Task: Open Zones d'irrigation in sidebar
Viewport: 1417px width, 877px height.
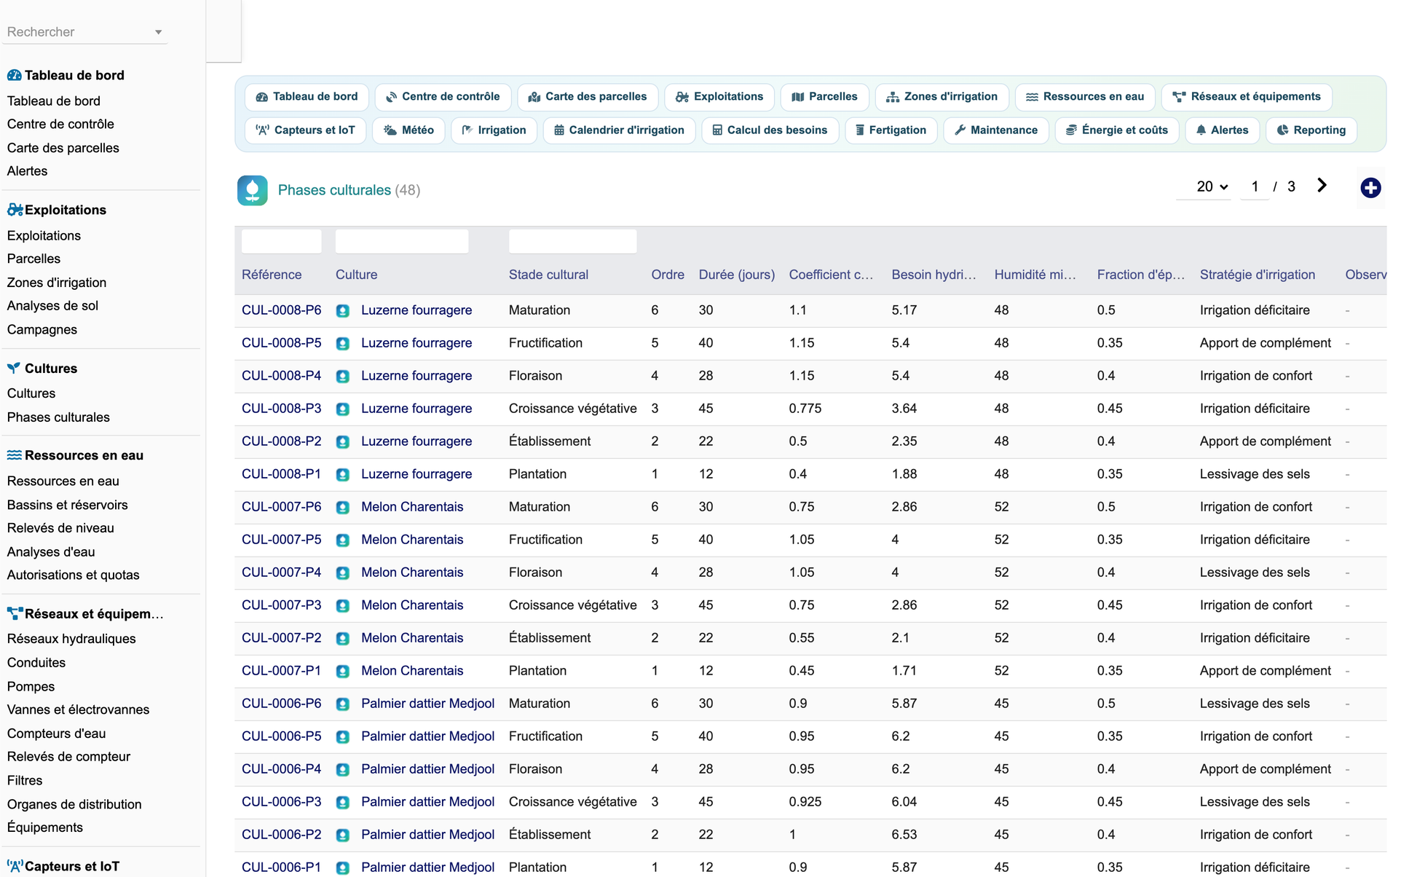Action: coord(57,283)
